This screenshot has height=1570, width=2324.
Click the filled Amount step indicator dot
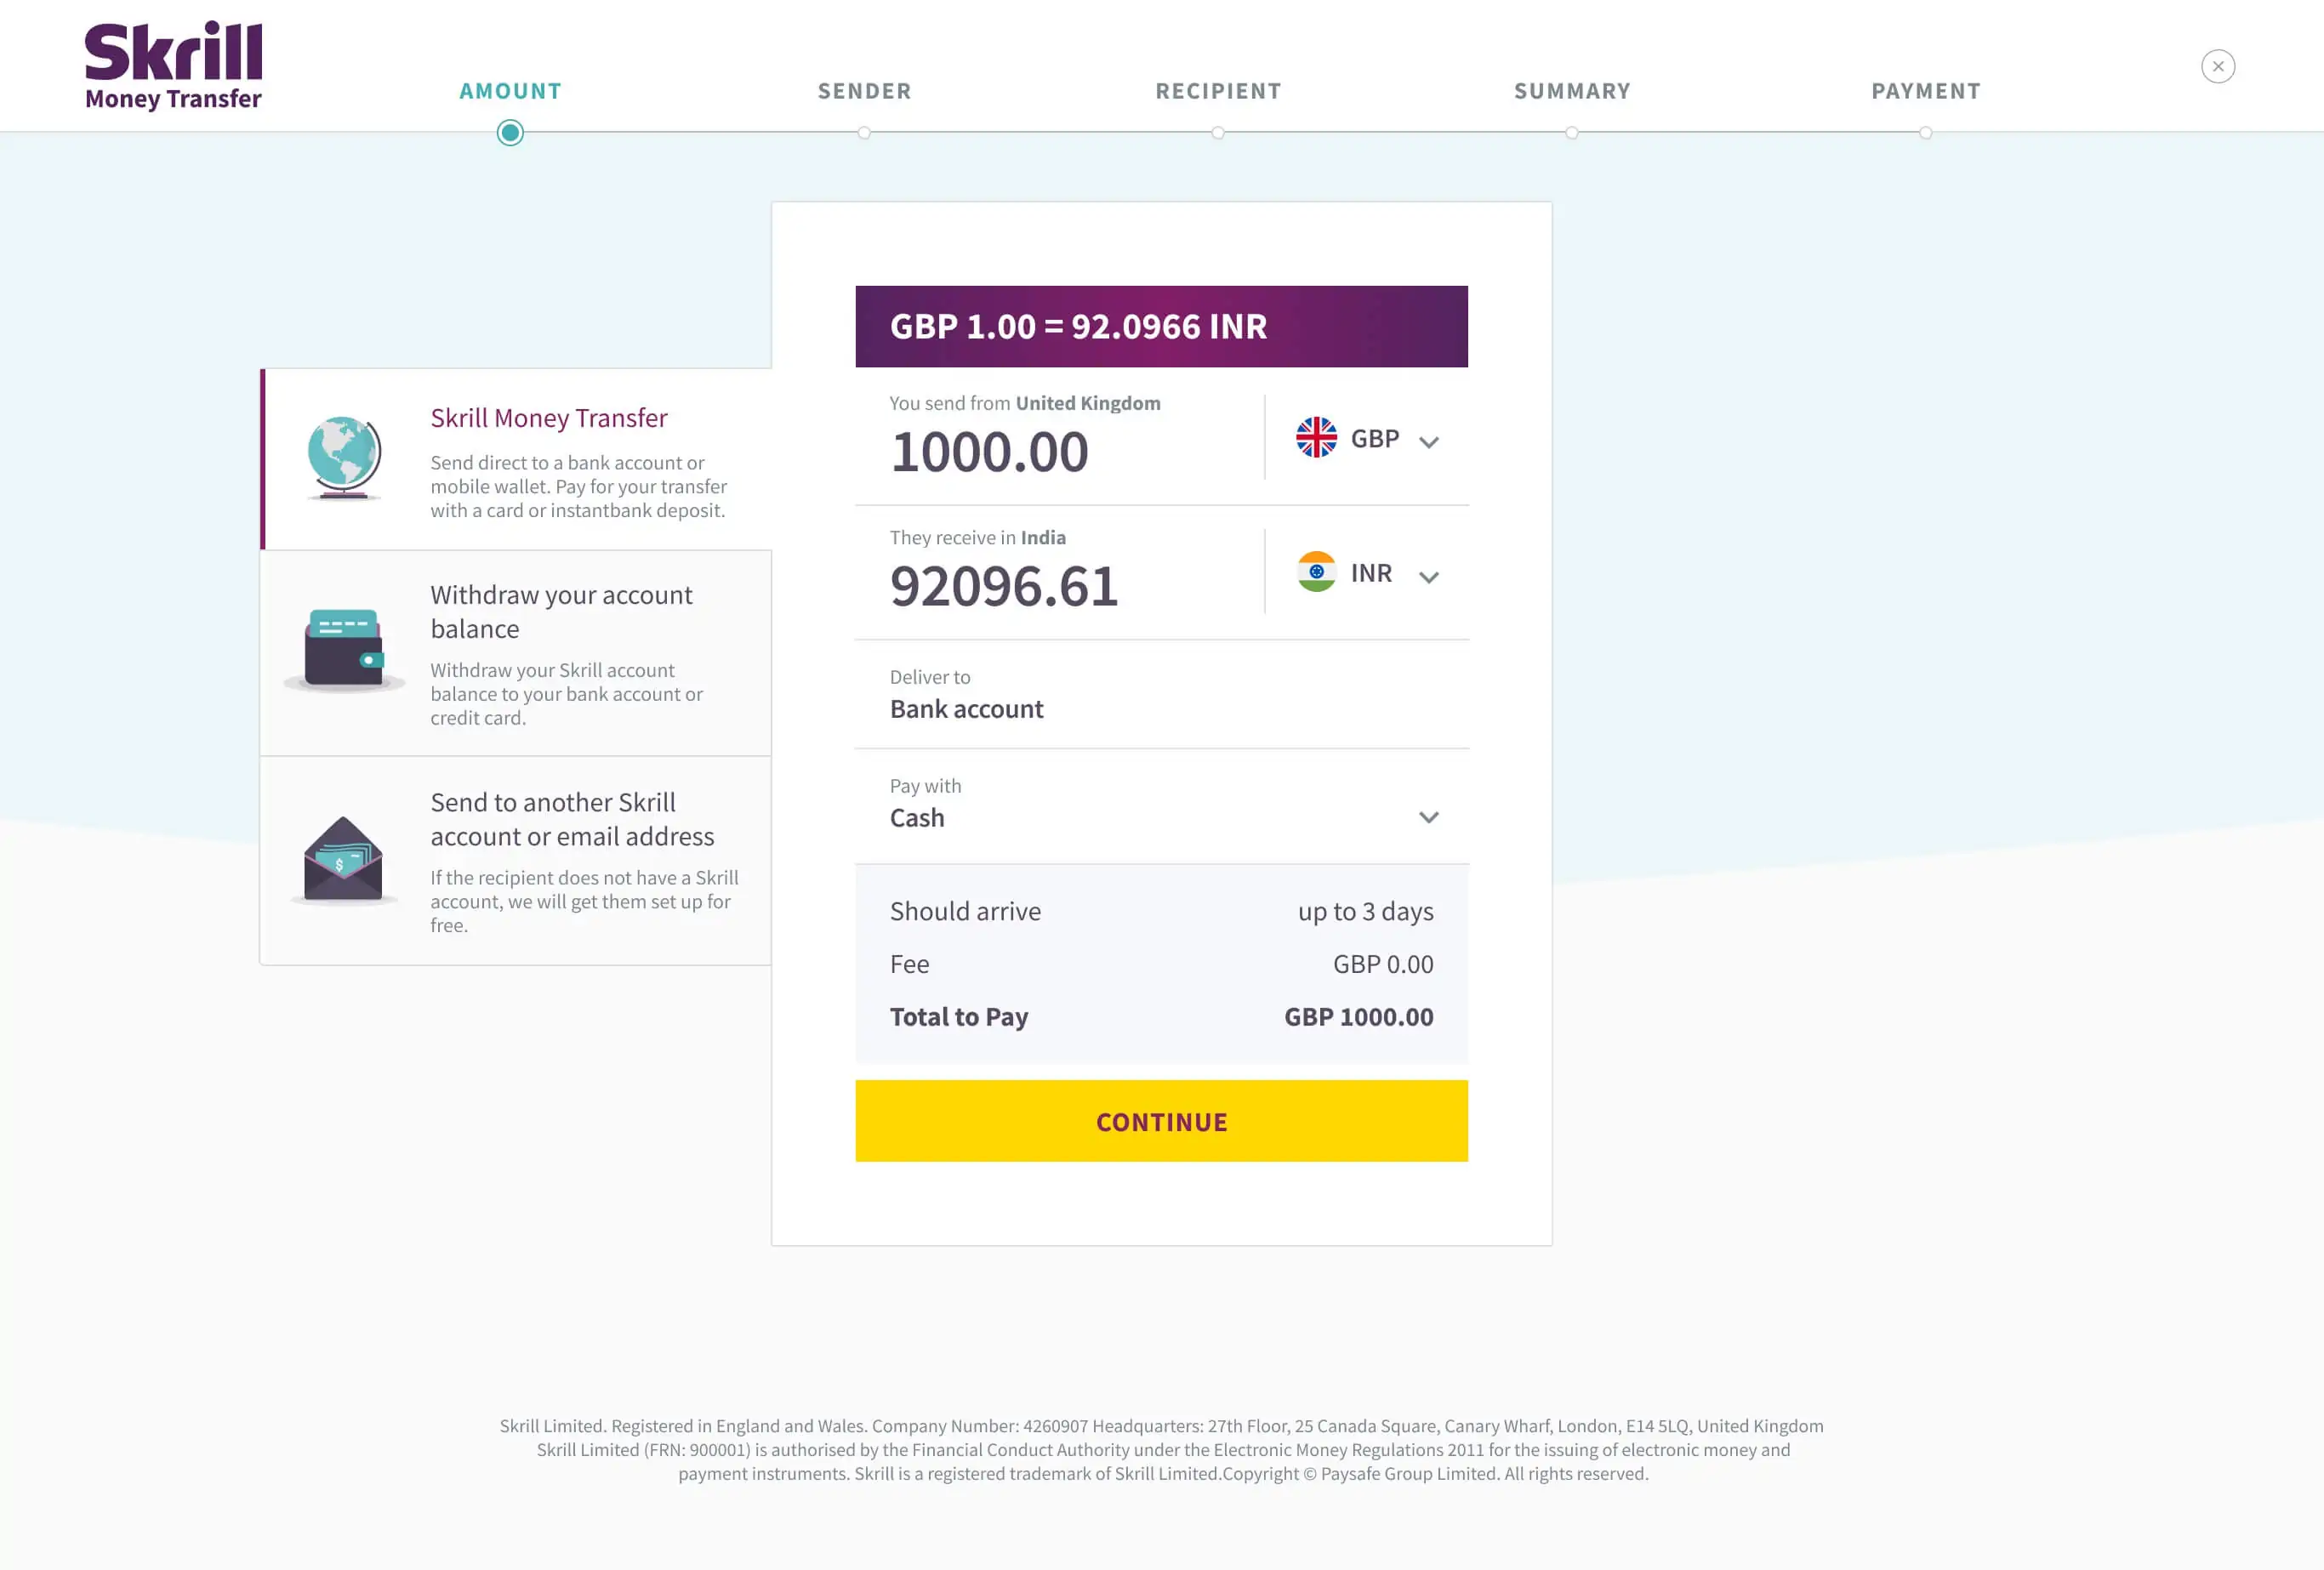tap(510, 132)
